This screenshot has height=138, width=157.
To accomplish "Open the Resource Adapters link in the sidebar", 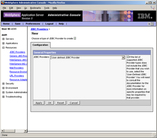I will [18, 80].
